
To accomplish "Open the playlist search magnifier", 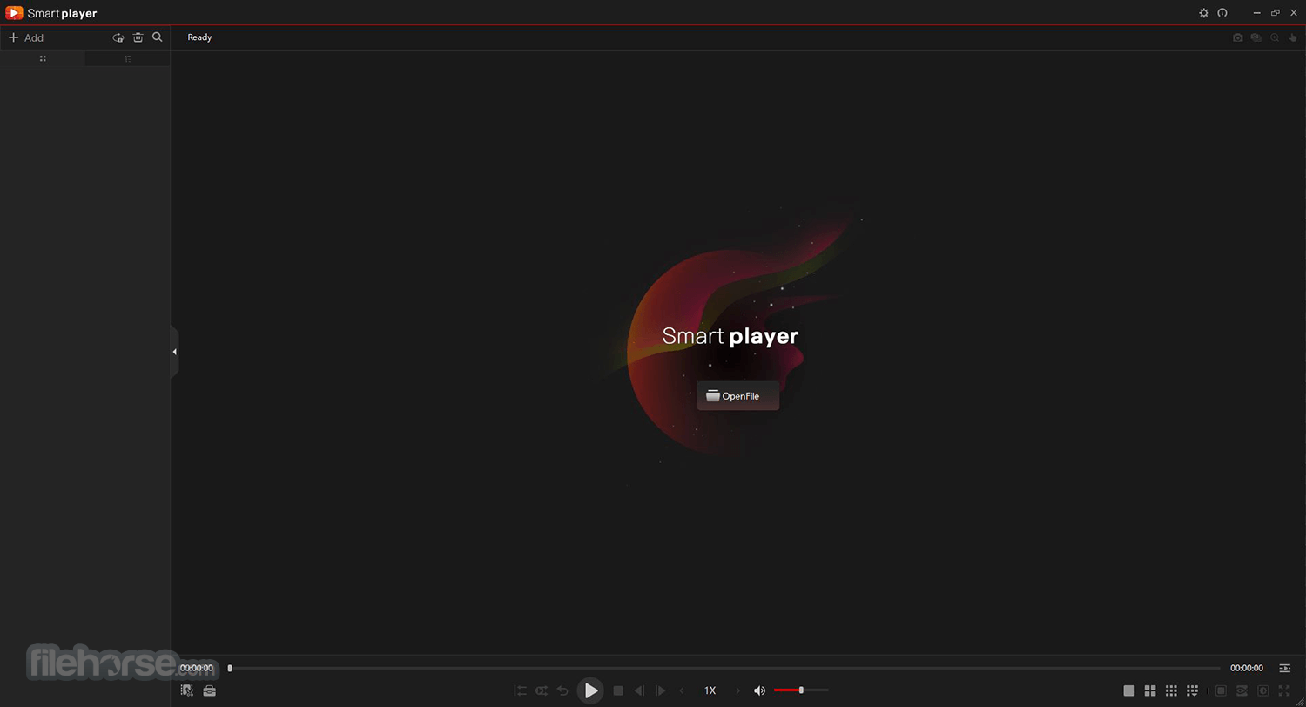I will click(158, 37).
